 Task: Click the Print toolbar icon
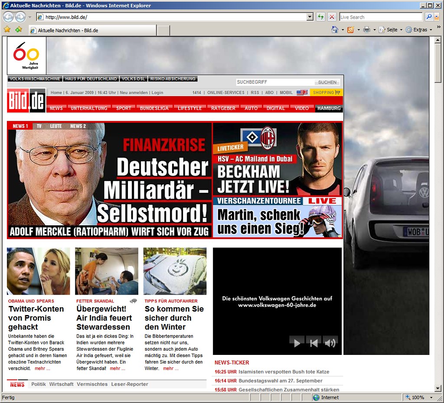pos(367,29)
